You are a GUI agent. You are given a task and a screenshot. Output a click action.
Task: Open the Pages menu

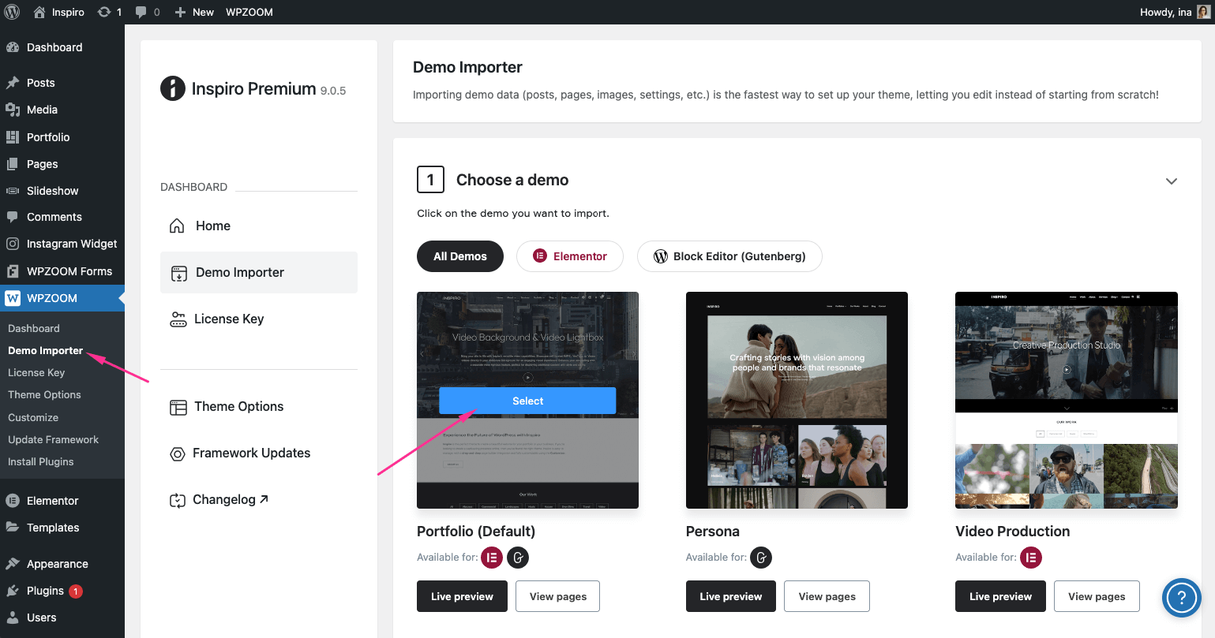(x=62, y=164)
